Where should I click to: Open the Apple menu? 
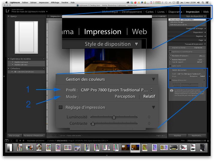tap(6, 2)
